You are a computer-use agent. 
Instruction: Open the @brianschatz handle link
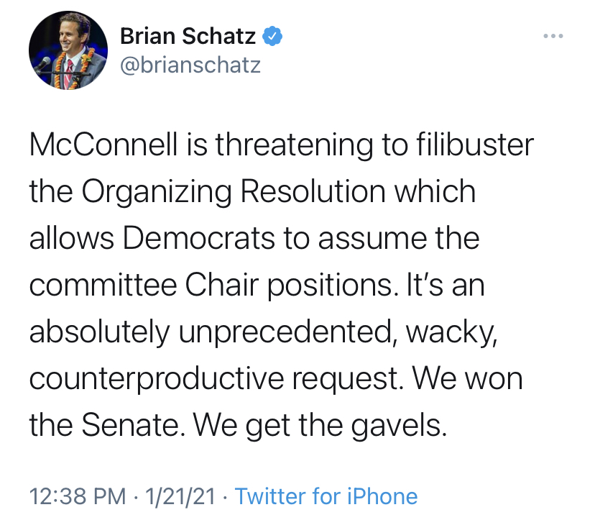click(x=190, y=65)
